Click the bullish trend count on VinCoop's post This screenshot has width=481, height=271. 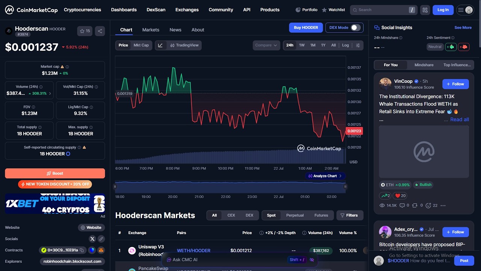pyautogui.click(x=385, y=195)
